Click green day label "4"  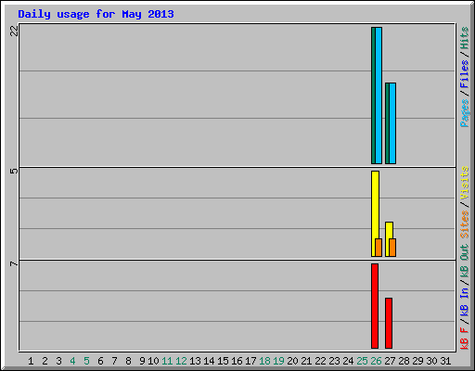point(72,361)
